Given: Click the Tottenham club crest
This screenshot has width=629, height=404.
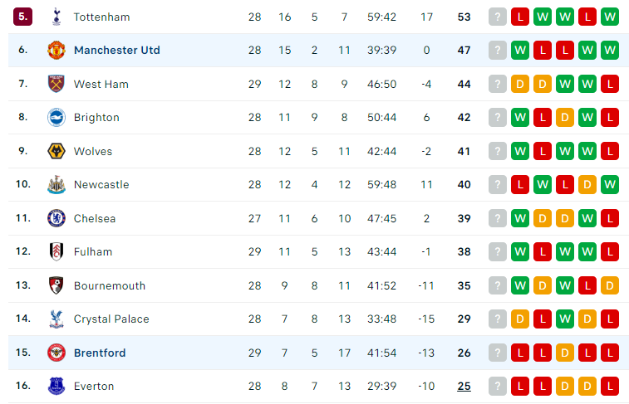Looking at the screenshot, I should point(57,17).
